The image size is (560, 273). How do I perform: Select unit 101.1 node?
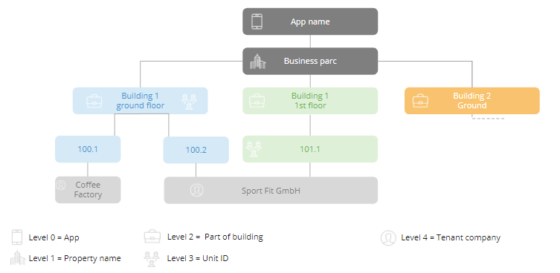[x=310, y=149]
